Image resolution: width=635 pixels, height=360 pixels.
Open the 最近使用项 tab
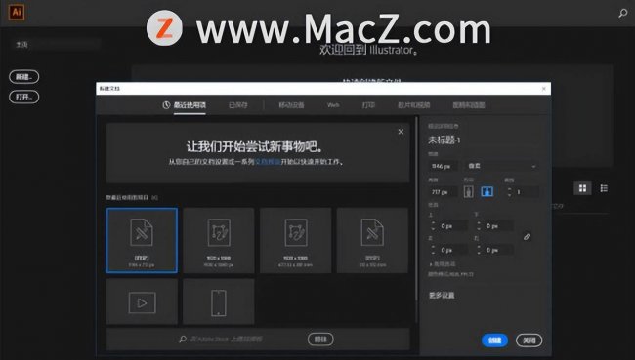click(x=185, y=105)
